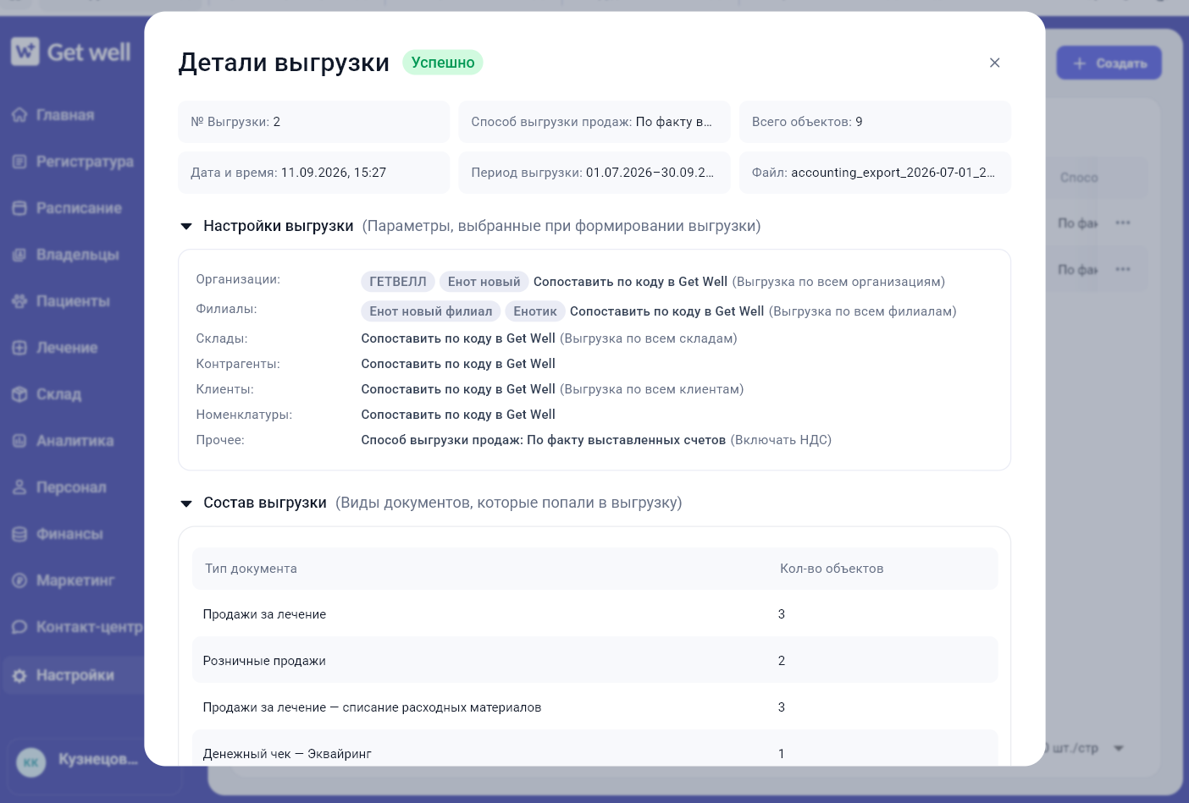This screenshot has height=803, width=1189.
Task: Click the Создать button
Action: [1109, 63]
